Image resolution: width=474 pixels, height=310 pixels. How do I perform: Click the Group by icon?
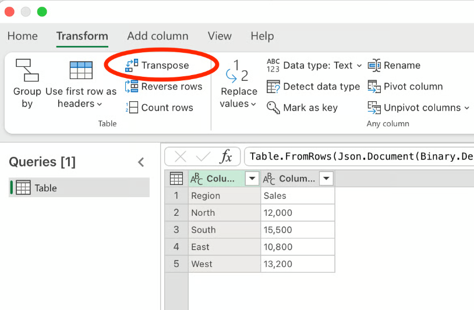[x=27, y=70]
